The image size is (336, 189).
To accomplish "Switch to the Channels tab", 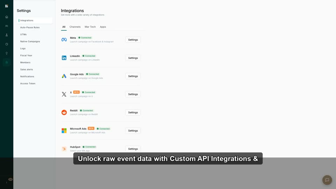I will click(x=75, y=27).
